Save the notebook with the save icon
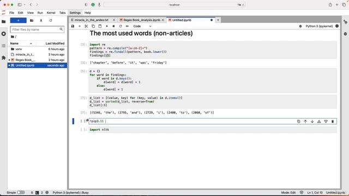Viewport: 349px width, 196px height. point(73,26)
